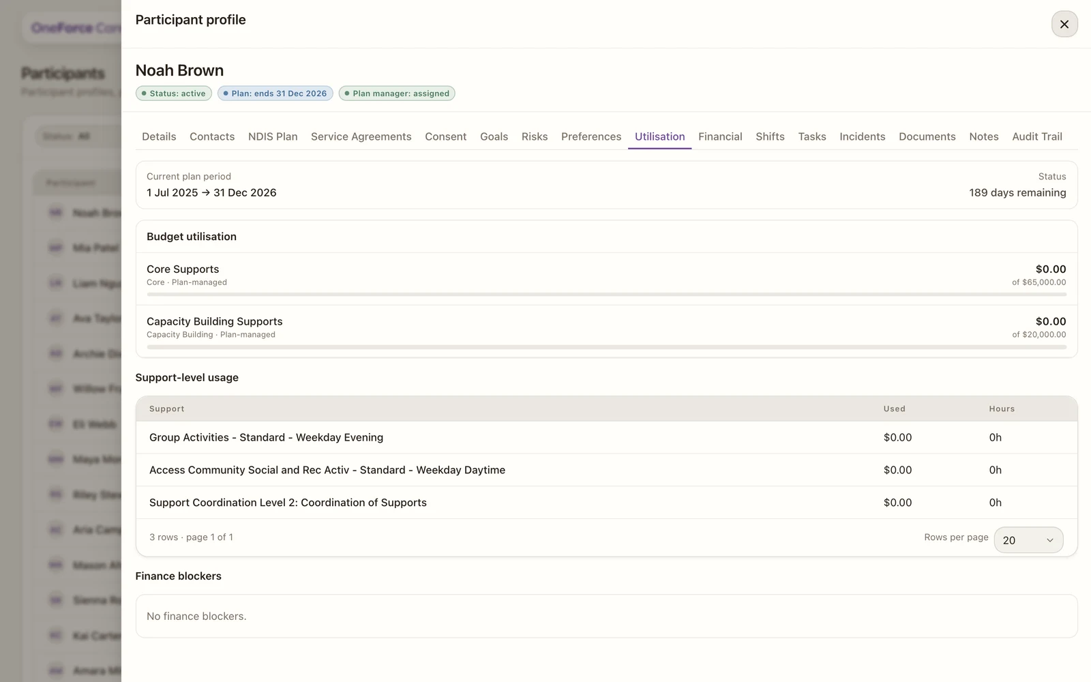Click the Hours column header

1002,409
